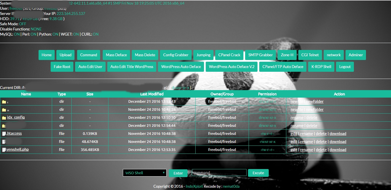Open yenishell.php file
391x190 pixels.
point(18,150)
